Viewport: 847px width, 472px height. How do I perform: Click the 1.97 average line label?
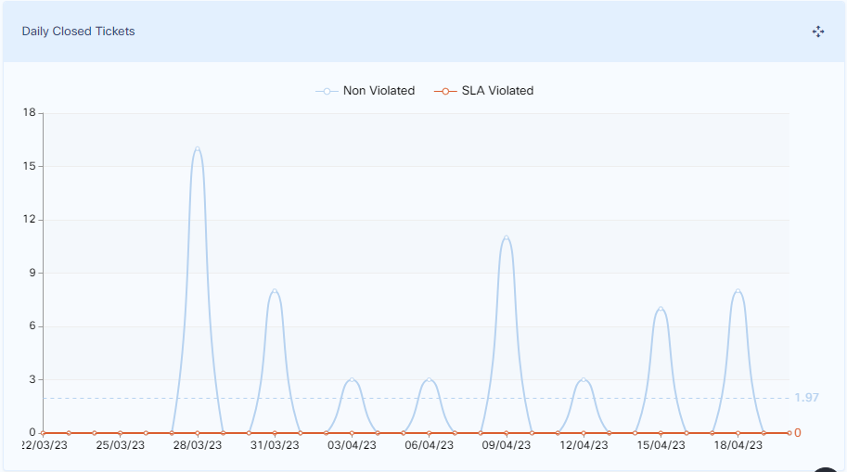click(x=806, y=398)
